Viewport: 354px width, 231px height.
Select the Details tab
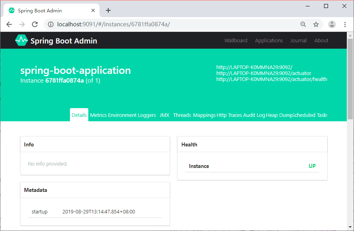[79, 115]
